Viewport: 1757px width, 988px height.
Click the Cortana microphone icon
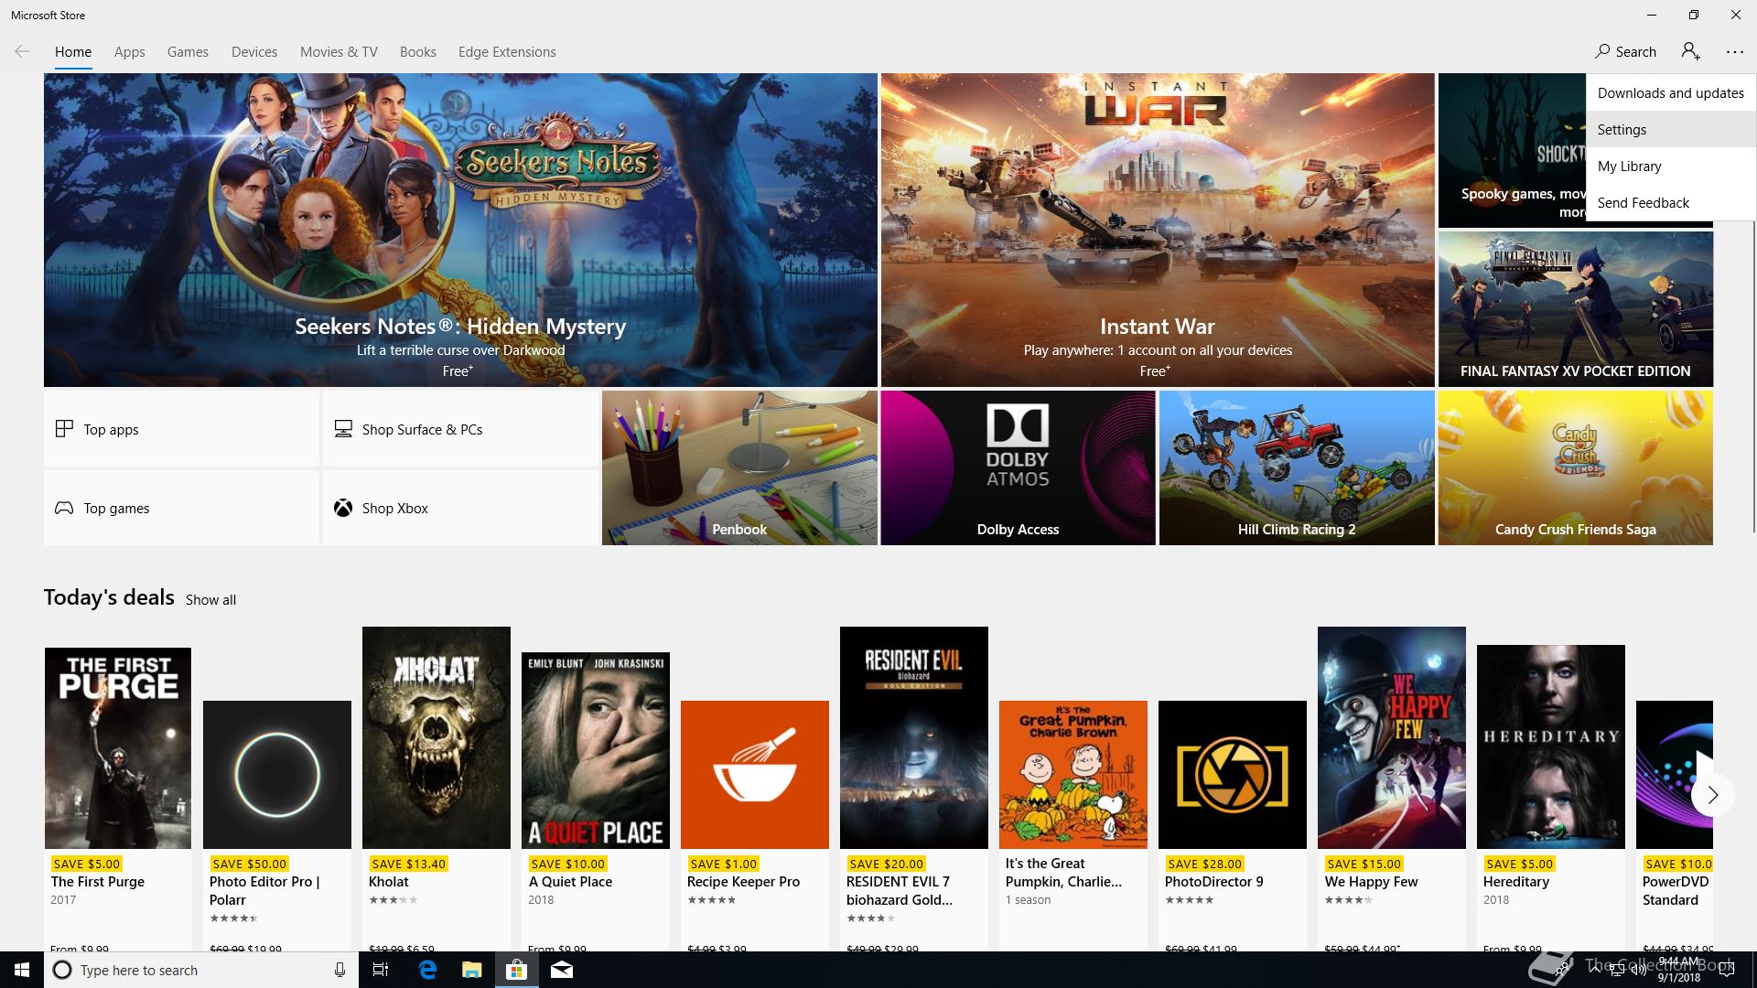[x=340, y=970]
